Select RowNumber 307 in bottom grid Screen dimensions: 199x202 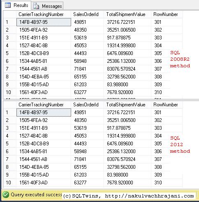click(x=161, y=159)
